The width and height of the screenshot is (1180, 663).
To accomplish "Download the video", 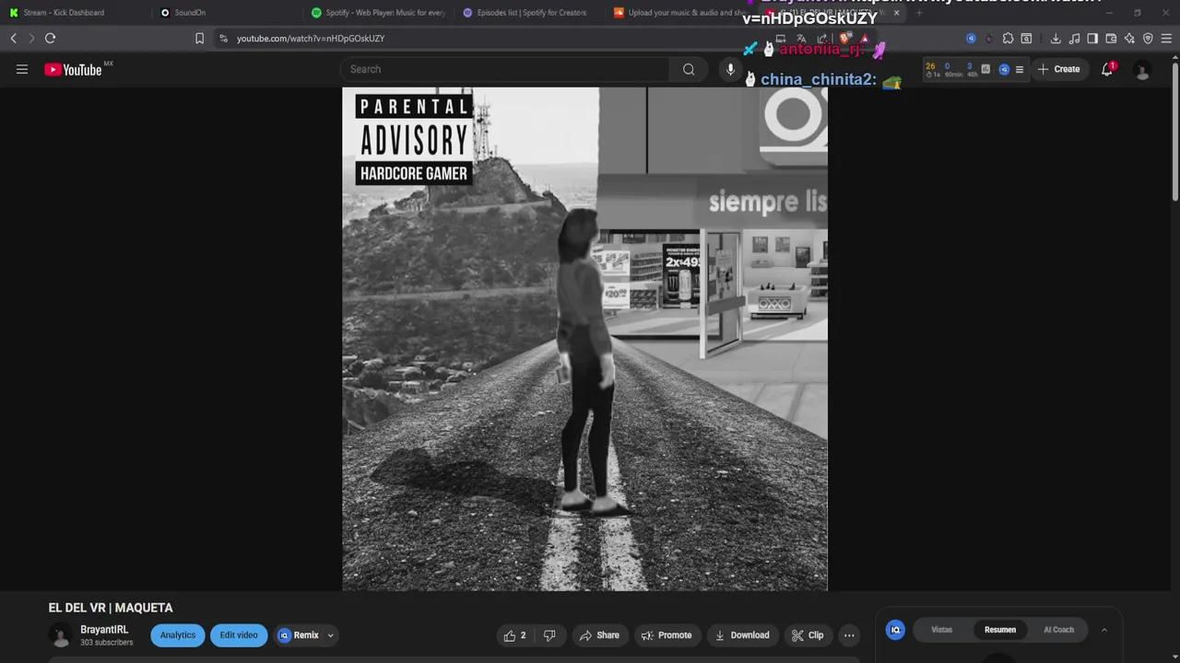I will coord(742,635).
